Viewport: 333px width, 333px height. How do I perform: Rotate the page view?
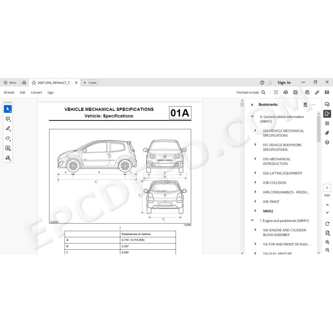point(327,224)
